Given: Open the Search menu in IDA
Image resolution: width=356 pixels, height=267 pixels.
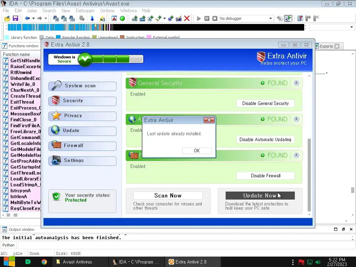Looking at the screenshot, I should (x=49, y=10).
